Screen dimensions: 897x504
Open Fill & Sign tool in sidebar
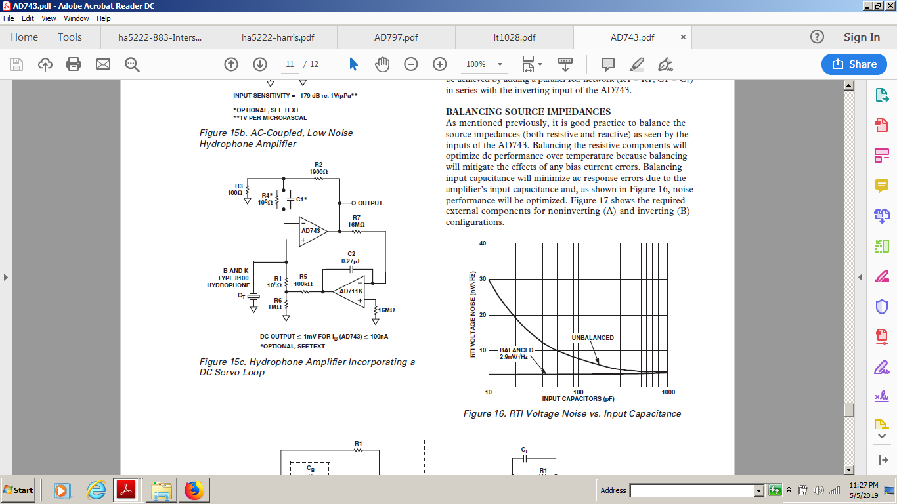coord(881,367)
